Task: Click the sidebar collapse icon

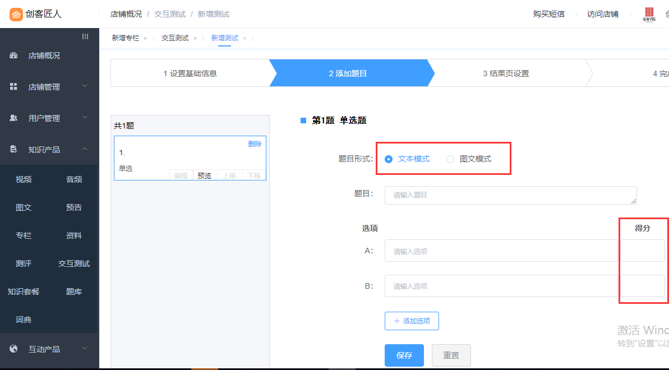Action: click(x=85, y=36)
